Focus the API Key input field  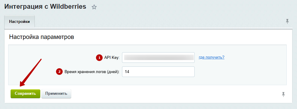(x=158, y=57)
